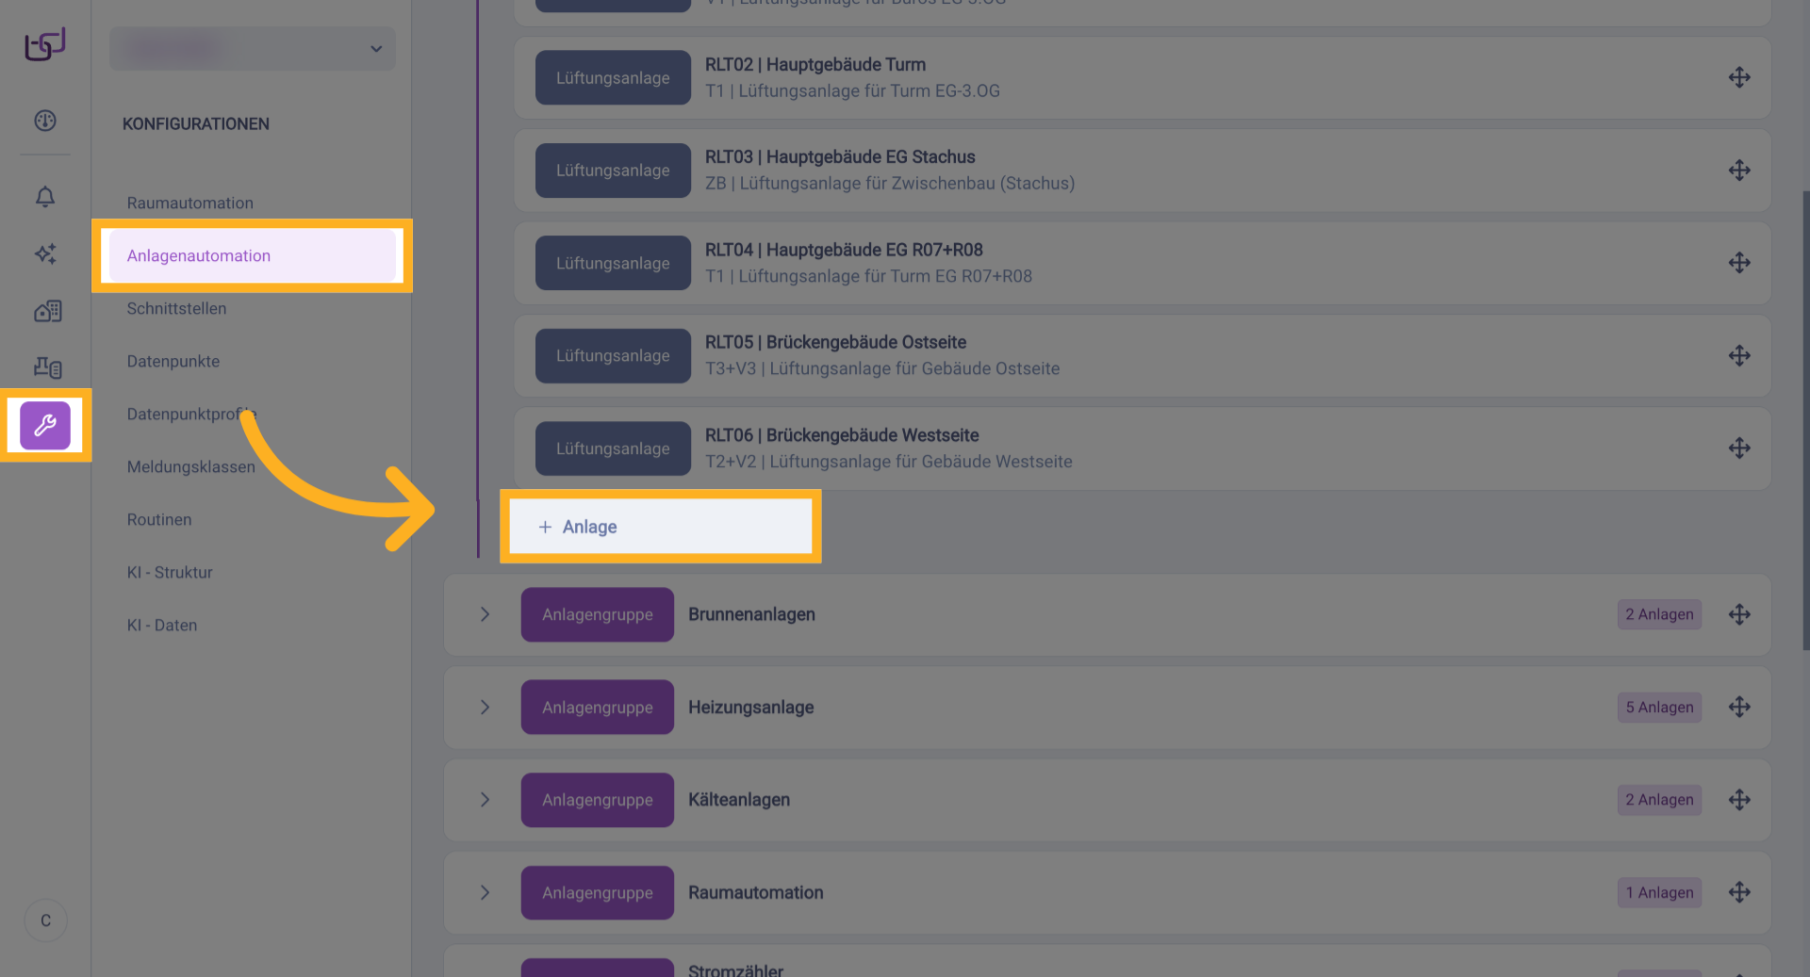The height and width of the screenshot is (977, 1810).
Task: Go to Schnittstellen configuration
Action: click(x=176, y=309)
